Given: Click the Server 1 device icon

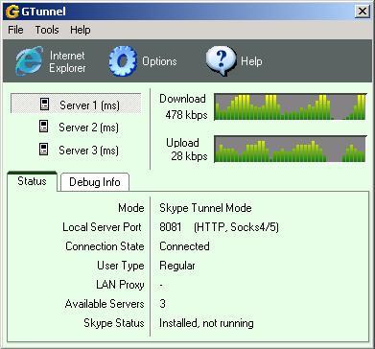Looking at the screenshot, I should click(44, 105).
